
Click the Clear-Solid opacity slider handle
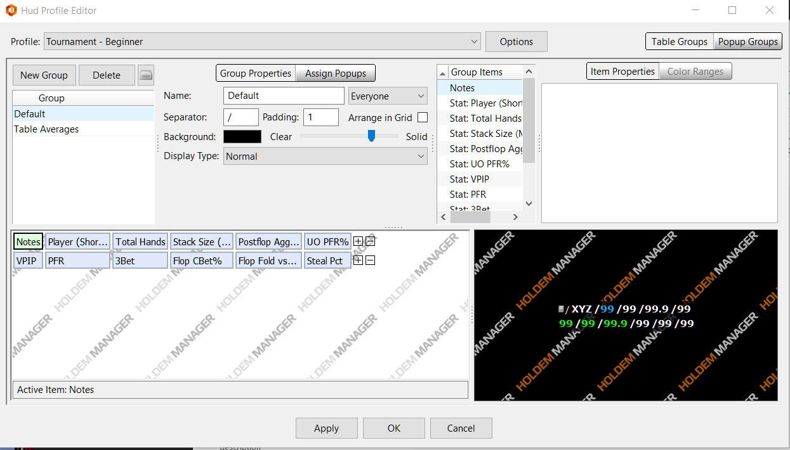372,136
